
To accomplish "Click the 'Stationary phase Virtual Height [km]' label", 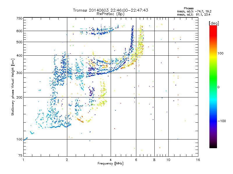I will [13, 87].
